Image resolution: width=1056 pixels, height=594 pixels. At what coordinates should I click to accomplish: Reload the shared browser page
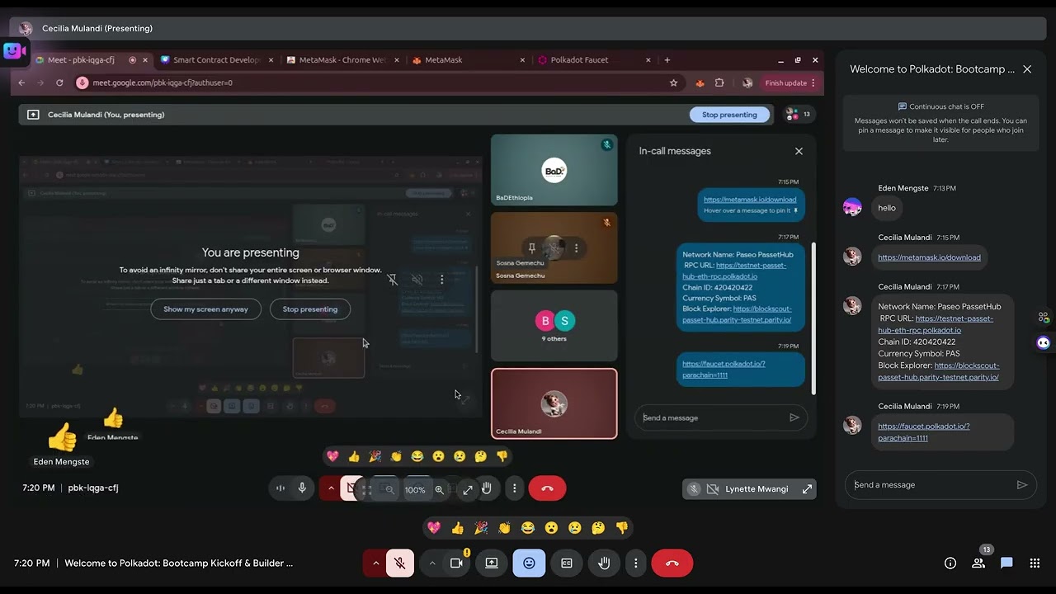(59, 82)
